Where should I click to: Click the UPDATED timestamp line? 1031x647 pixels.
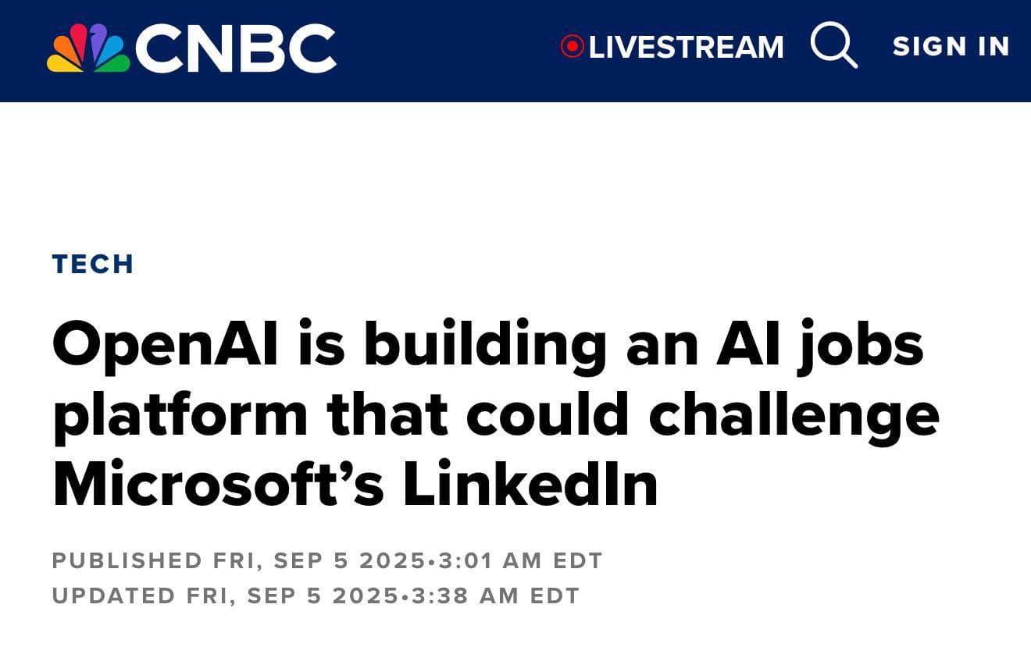point(315,596)
